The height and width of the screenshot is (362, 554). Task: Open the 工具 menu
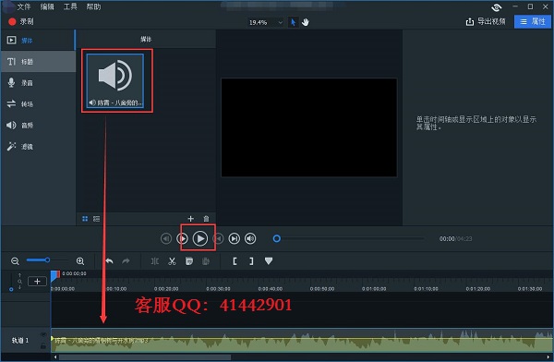(70, 6)
